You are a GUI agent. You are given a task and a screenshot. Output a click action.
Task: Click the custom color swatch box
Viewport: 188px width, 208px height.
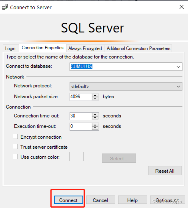[77, 156]
